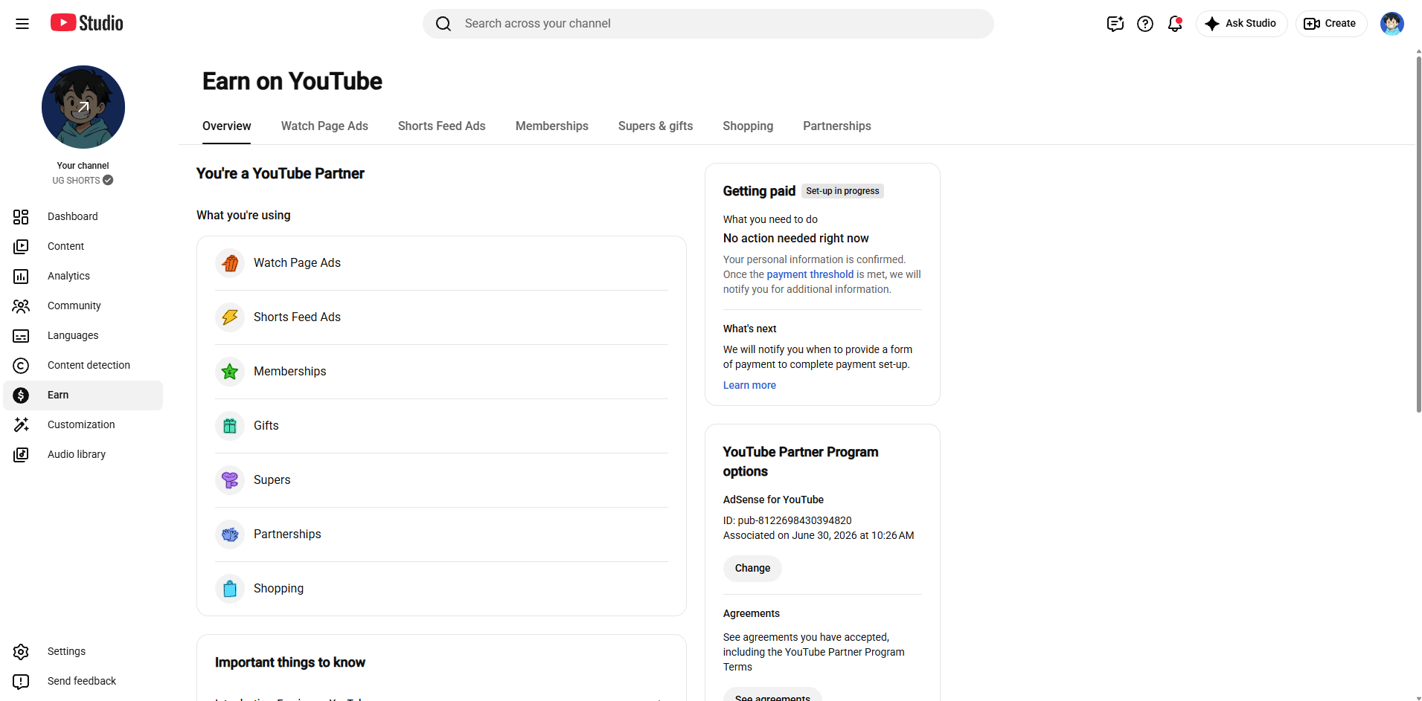This screenshot has width=1422, height=701.
Task: Switch to the Shorts Feed Ads tab
Action: click(441, 126)
